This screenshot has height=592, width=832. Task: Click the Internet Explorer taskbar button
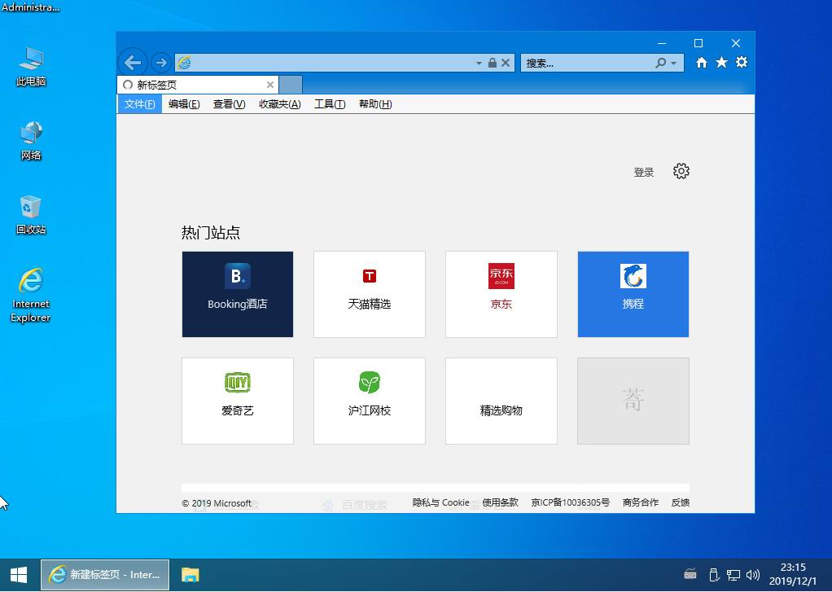(x=105, y=575)
